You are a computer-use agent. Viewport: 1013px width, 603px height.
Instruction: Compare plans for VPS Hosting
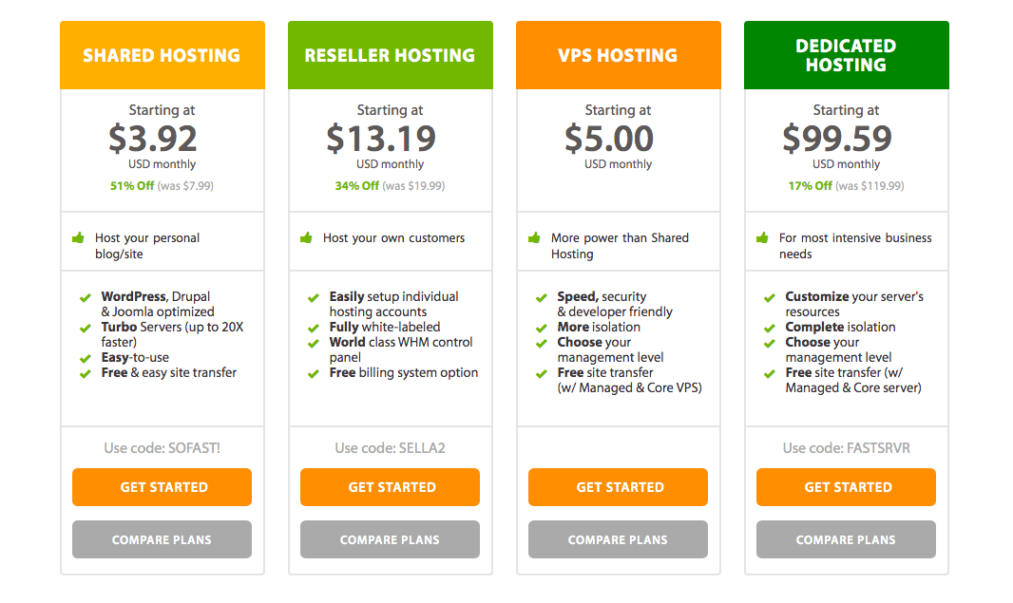pos(619,539)
